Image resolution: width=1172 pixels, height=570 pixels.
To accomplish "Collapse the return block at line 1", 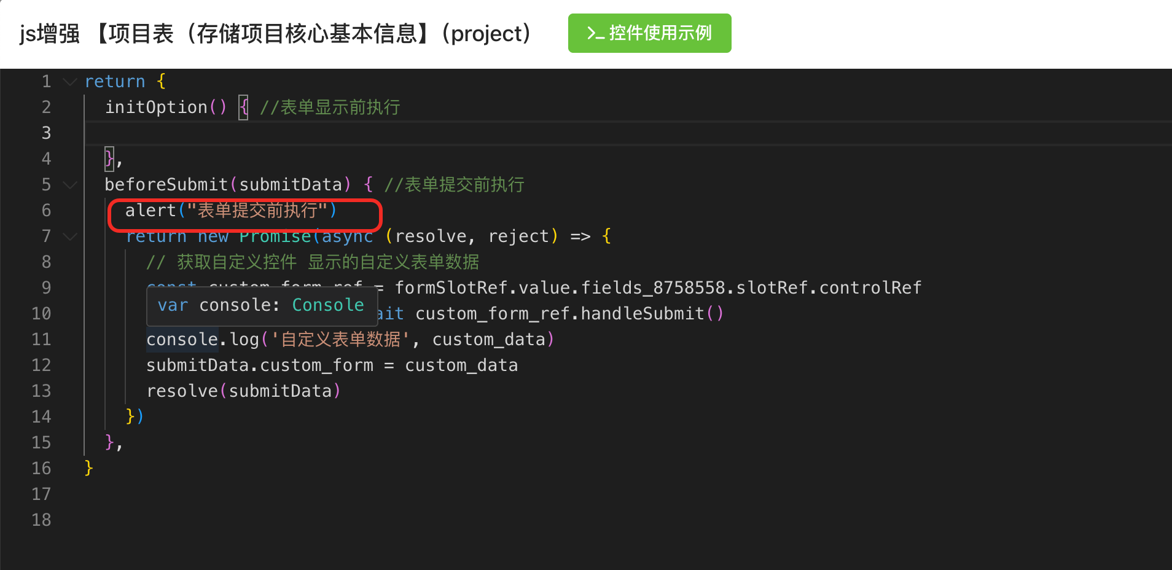I will (x=70, y=82).
